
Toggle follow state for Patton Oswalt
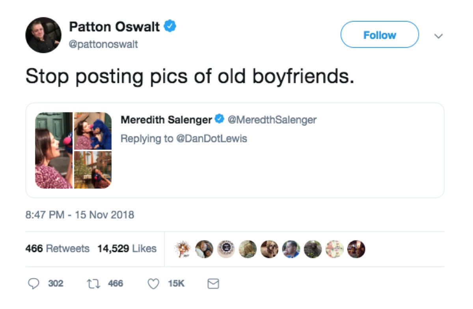379,35
